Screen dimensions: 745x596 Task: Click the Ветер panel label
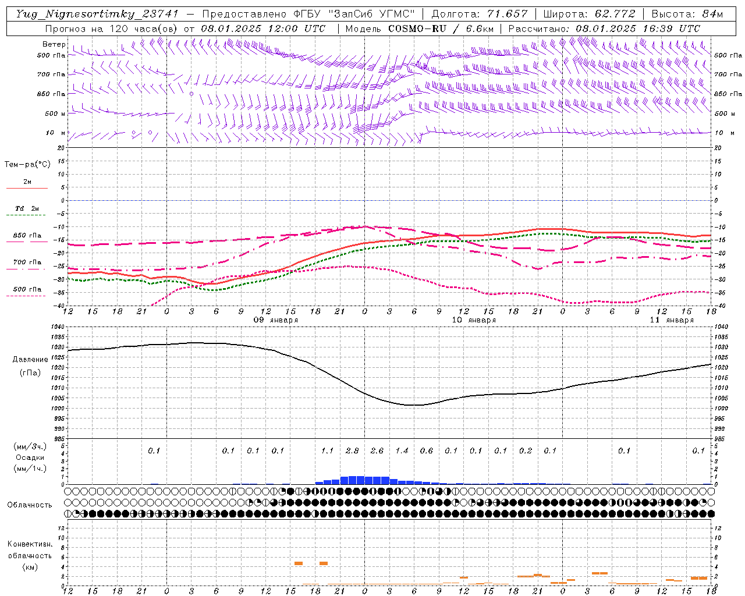[54, 44]
